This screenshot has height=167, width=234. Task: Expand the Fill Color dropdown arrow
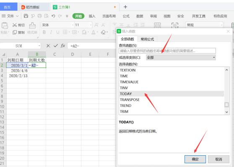88,32
